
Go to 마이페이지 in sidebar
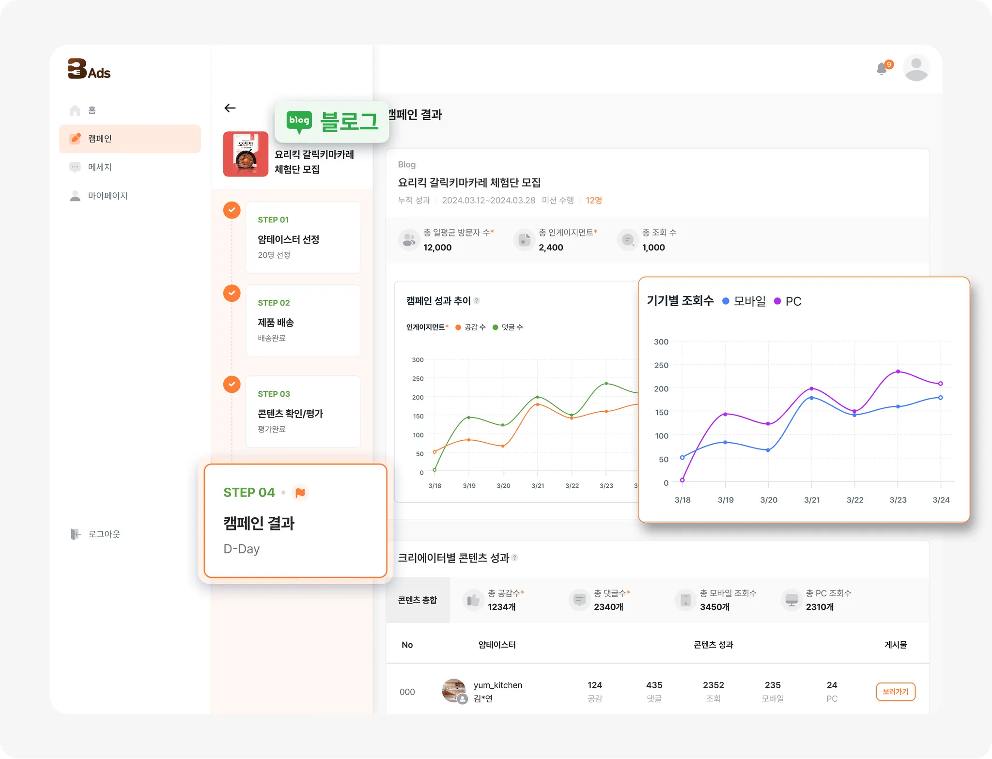tap(108, 196)
